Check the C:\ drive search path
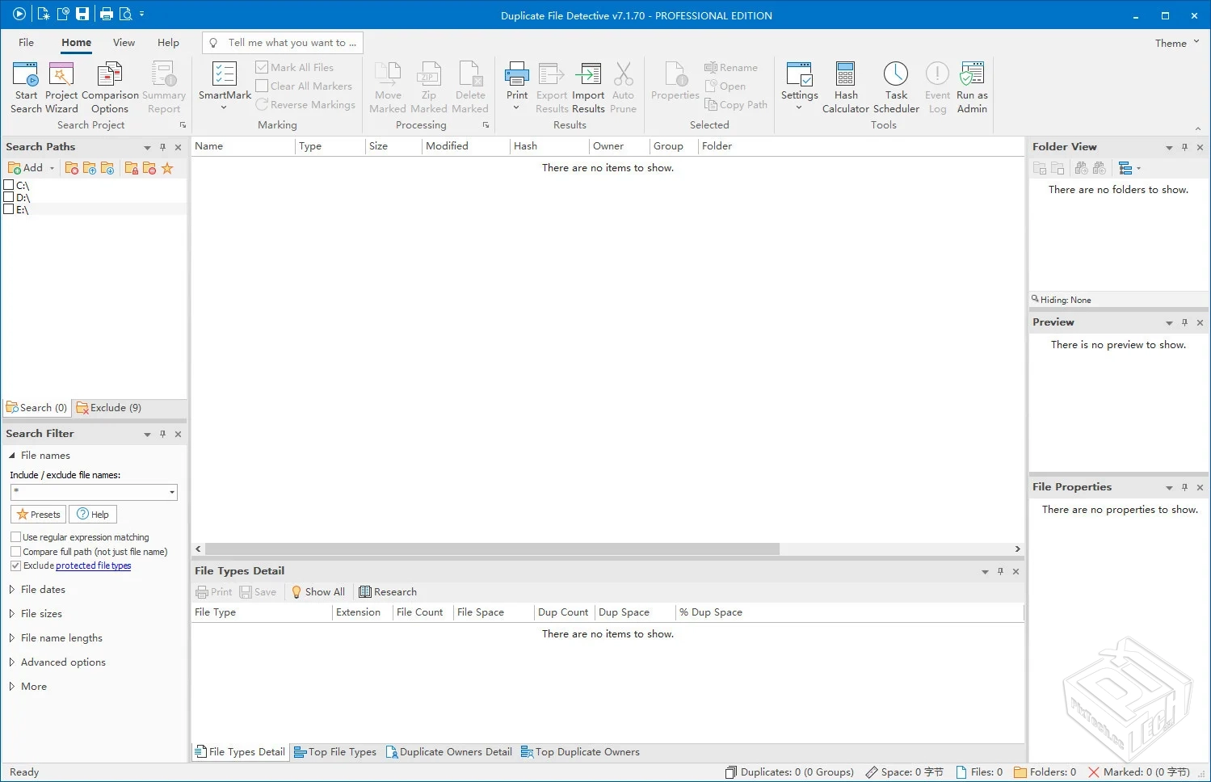Viewport: 1211px width, 782px height. coord(10,185)
